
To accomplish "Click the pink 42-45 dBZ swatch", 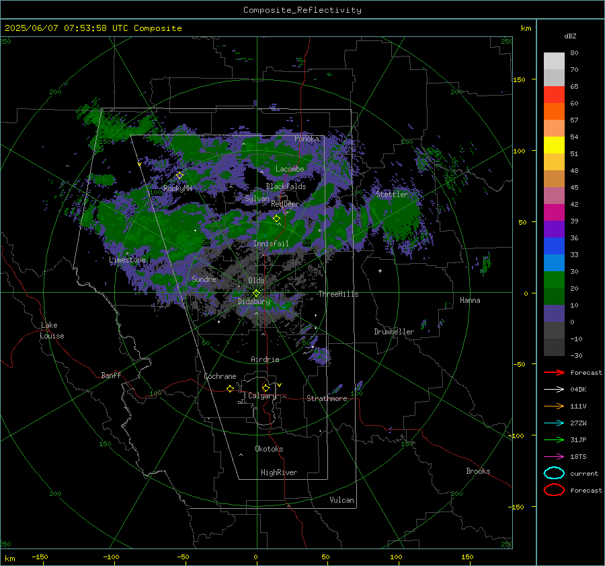I will tap(554, 195).
